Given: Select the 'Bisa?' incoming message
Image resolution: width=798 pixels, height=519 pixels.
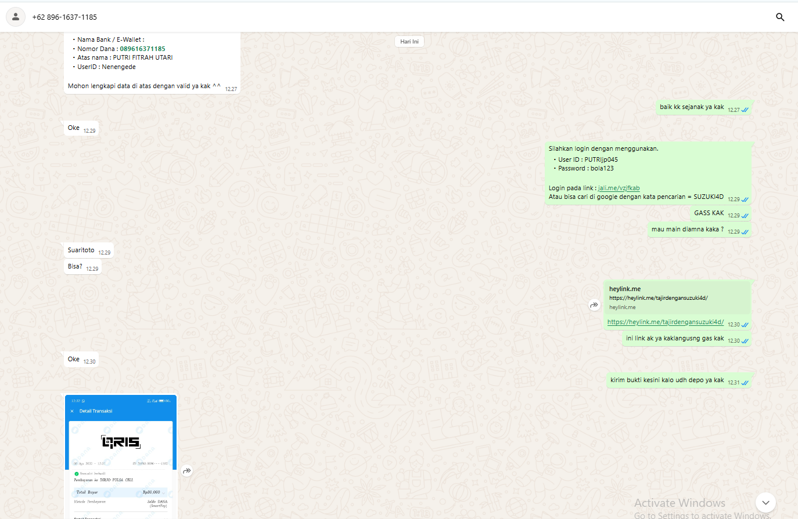Looking at the screenshot, I should pyautogui.click(x=82, y=267).
